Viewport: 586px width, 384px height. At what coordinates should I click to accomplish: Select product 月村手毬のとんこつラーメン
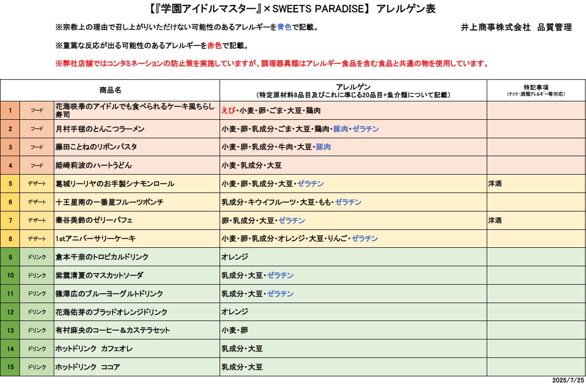click(137, 129)
